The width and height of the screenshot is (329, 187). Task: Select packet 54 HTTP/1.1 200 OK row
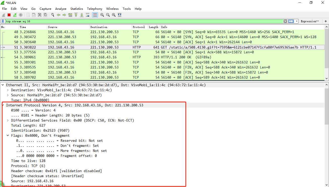click(162, 57)
